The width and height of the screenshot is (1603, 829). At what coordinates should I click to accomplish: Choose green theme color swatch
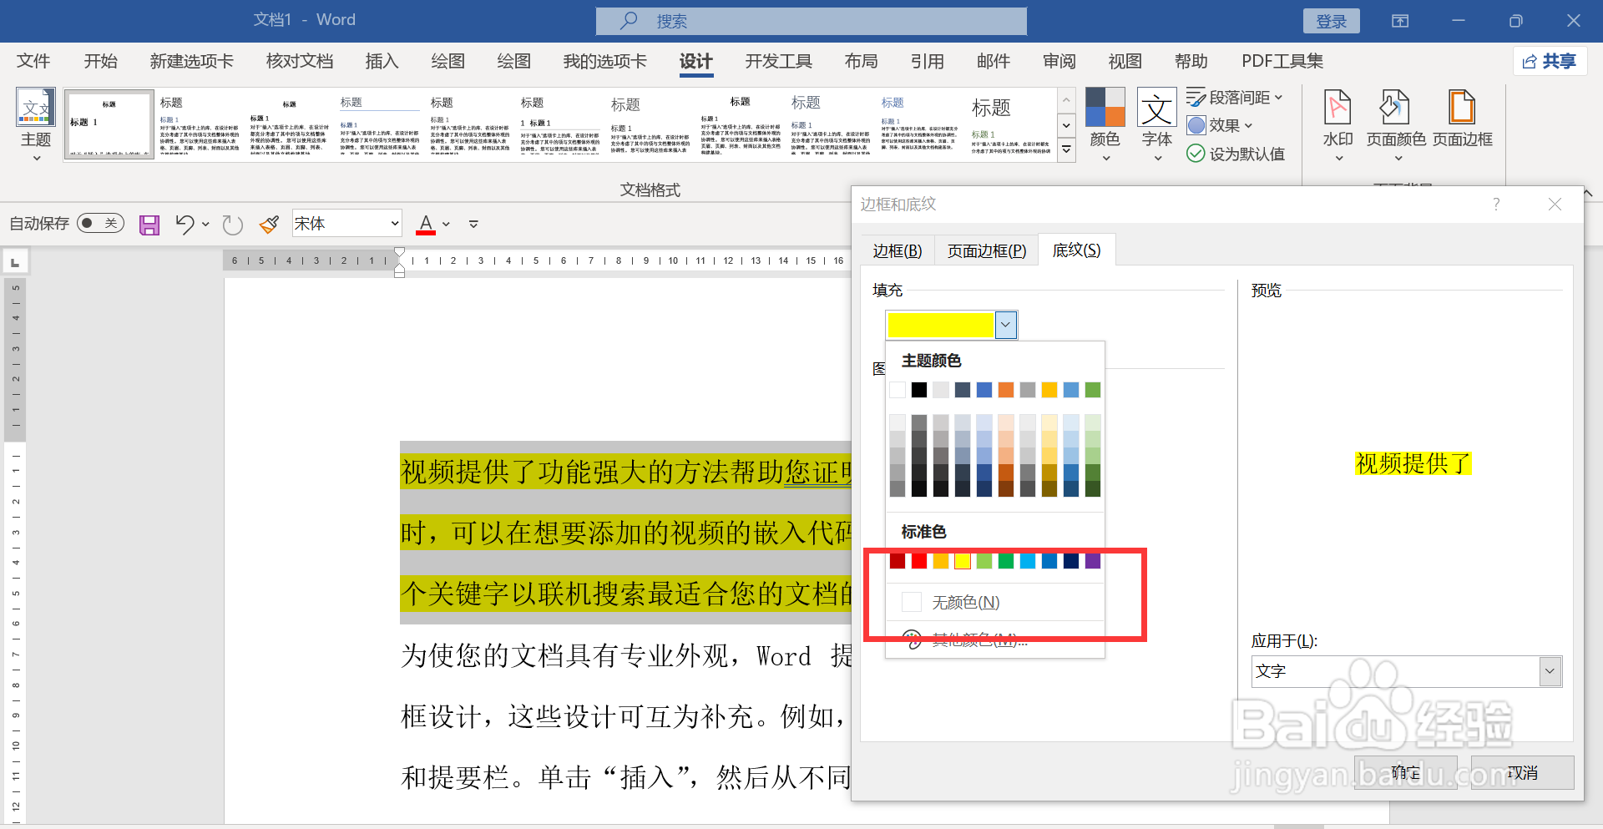click(1093, 390)
